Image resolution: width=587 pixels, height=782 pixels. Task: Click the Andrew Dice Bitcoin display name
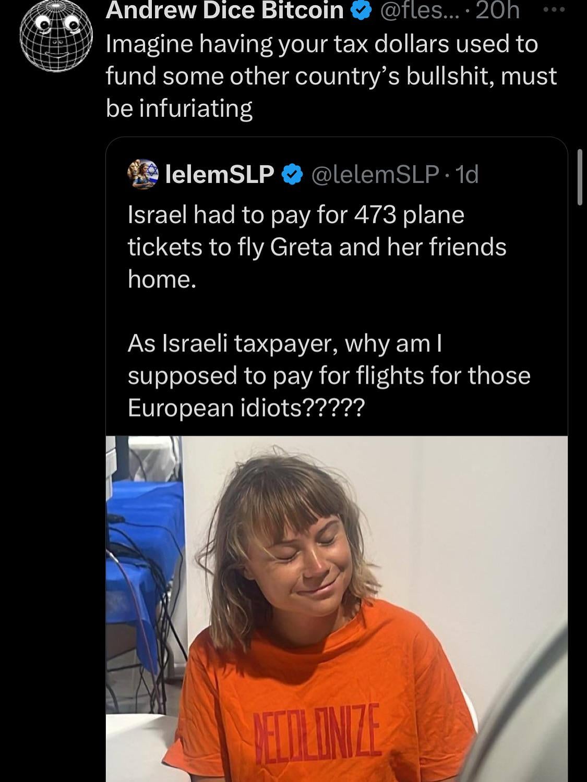pos(224,10)
